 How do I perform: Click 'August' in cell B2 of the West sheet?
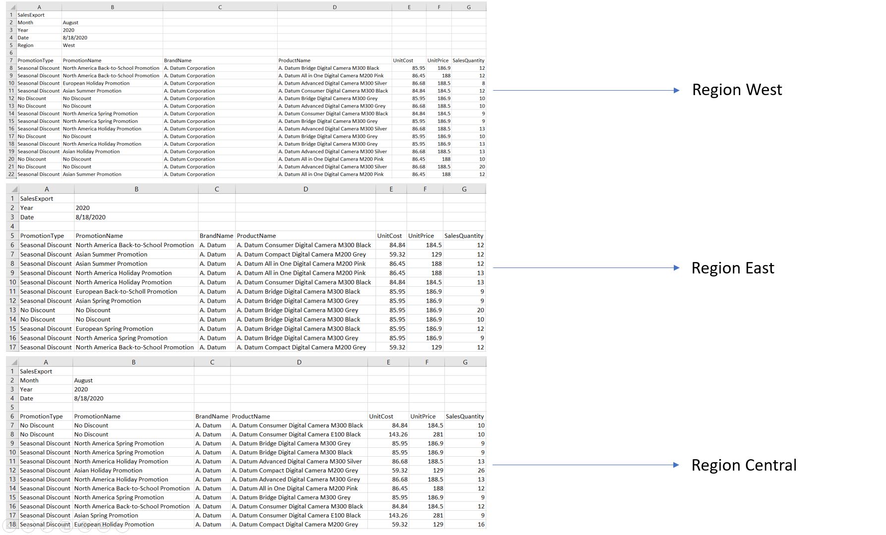tap(70, 23)
